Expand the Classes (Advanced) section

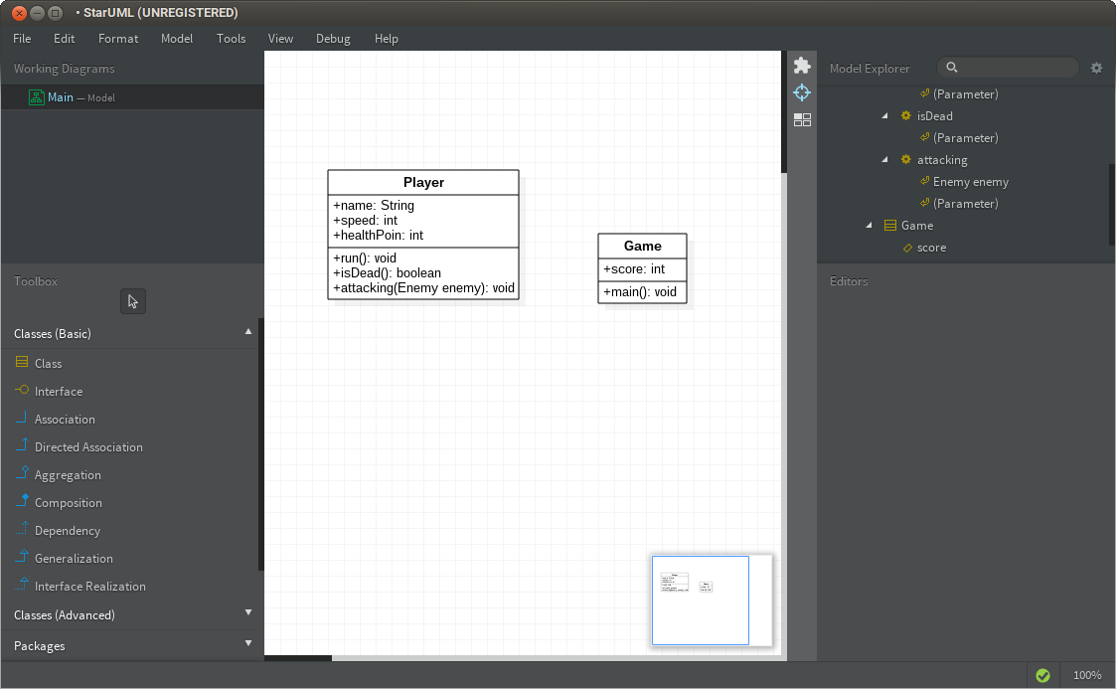click(x=247, y=613)
